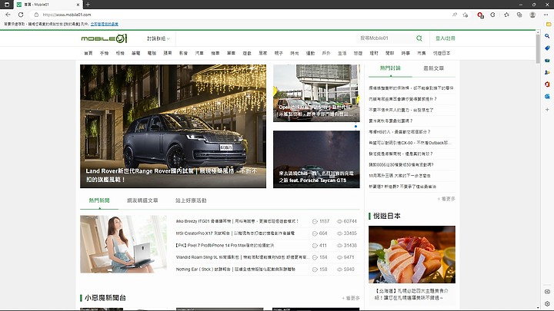Open the Pixel 7 Pro vs iPhone 14 Pro Max link
The height and width of the screenshot is (311, 554).
[x=225, y=246]
